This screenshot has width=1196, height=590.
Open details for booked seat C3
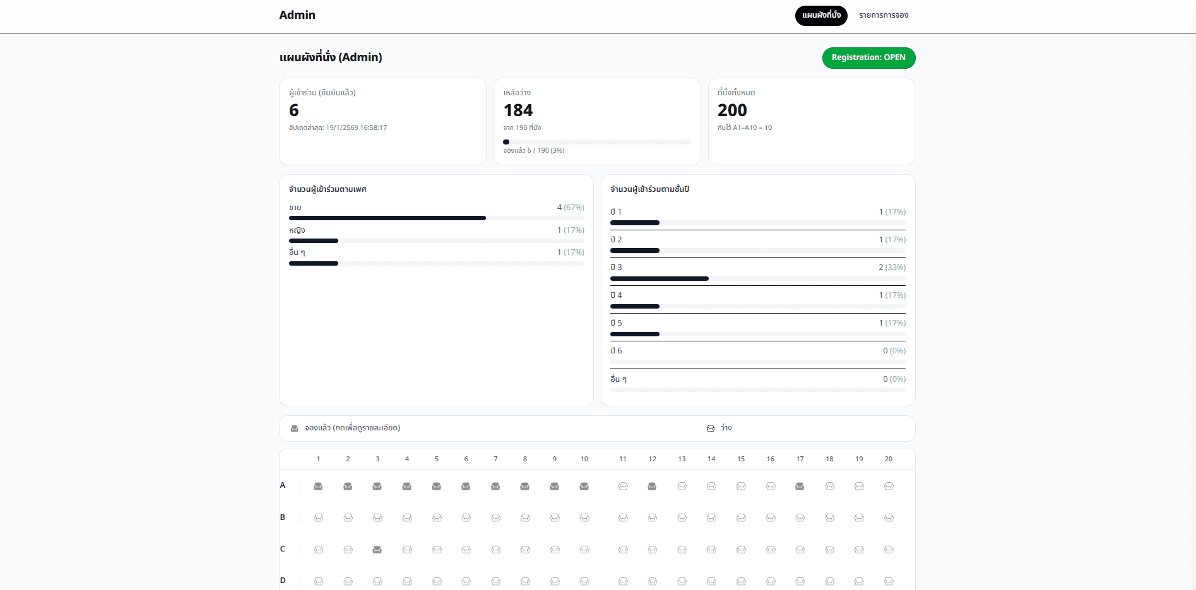tap(377, 550)
